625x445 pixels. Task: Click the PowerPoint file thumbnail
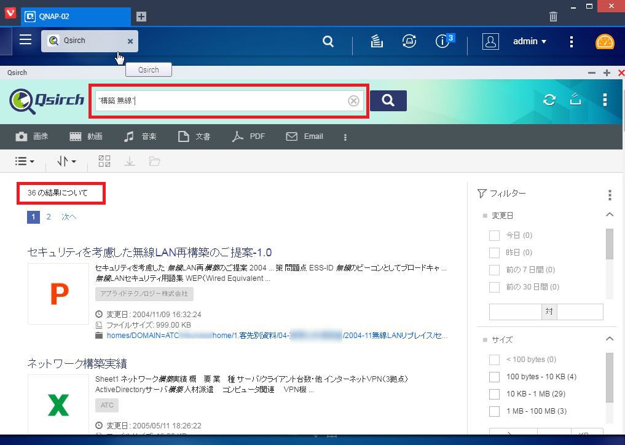pos(58,293)
